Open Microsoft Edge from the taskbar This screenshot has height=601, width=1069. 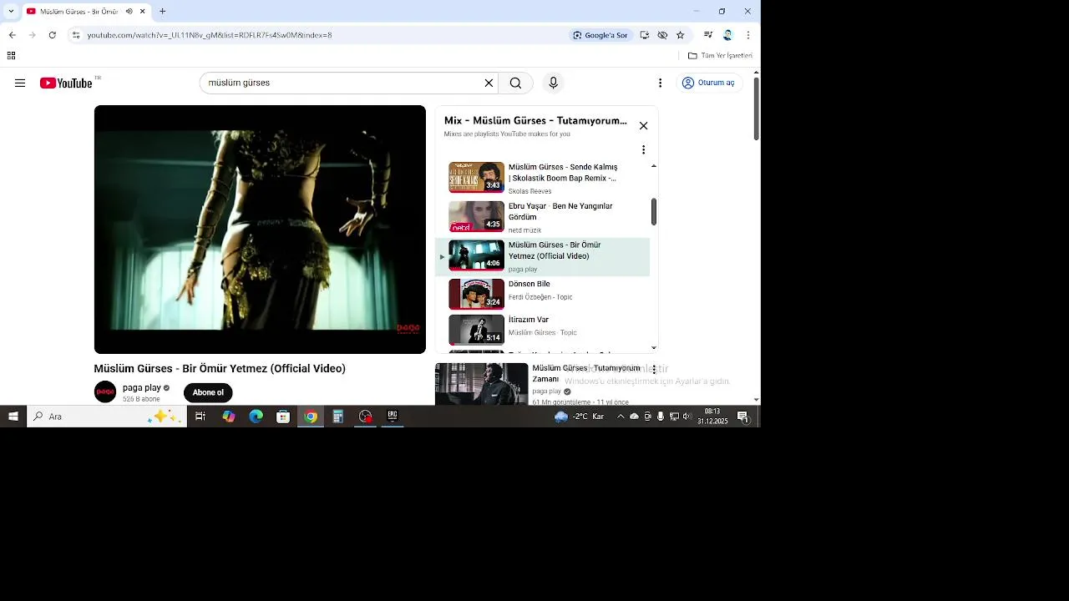click(x=256, y=417)
